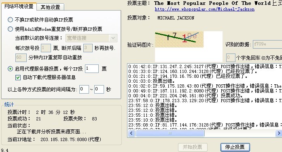The height and width of the screenshot is (152, 282).
Task: Click the 开始投票 button
Action: click(x=193, y=147)
